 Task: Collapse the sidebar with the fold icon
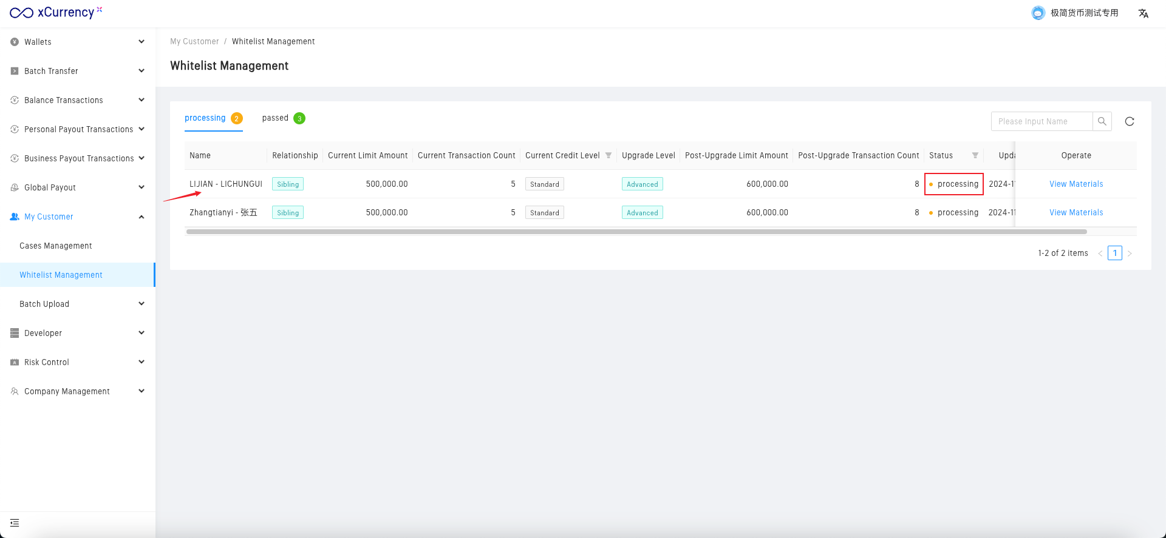pos(15,523)
